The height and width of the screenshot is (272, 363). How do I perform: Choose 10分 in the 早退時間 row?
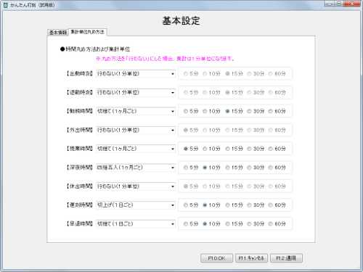pos(211,224)
